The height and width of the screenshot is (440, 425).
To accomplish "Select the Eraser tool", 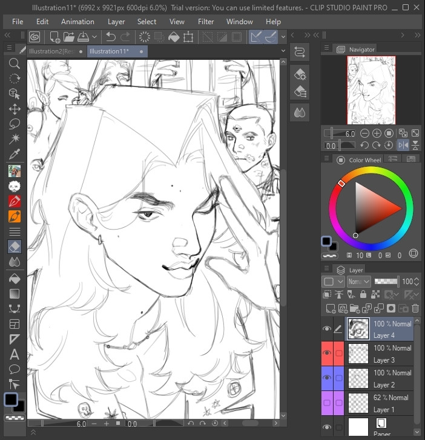I will 15,247.
